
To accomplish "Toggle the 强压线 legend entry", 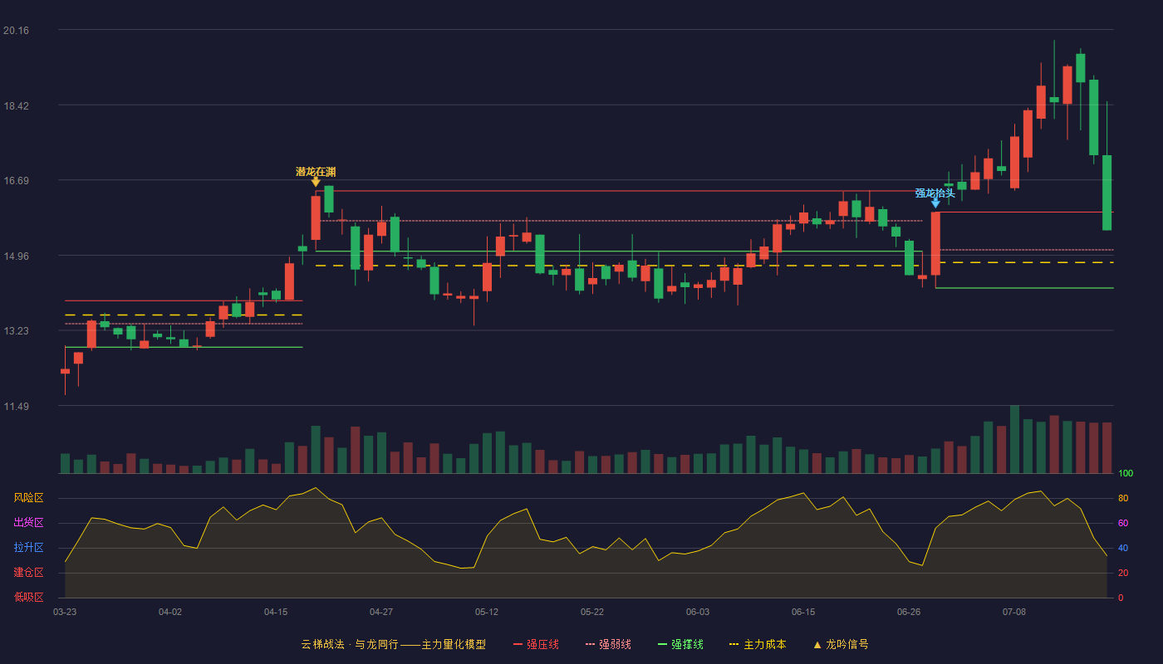I will tap(536, 644).
